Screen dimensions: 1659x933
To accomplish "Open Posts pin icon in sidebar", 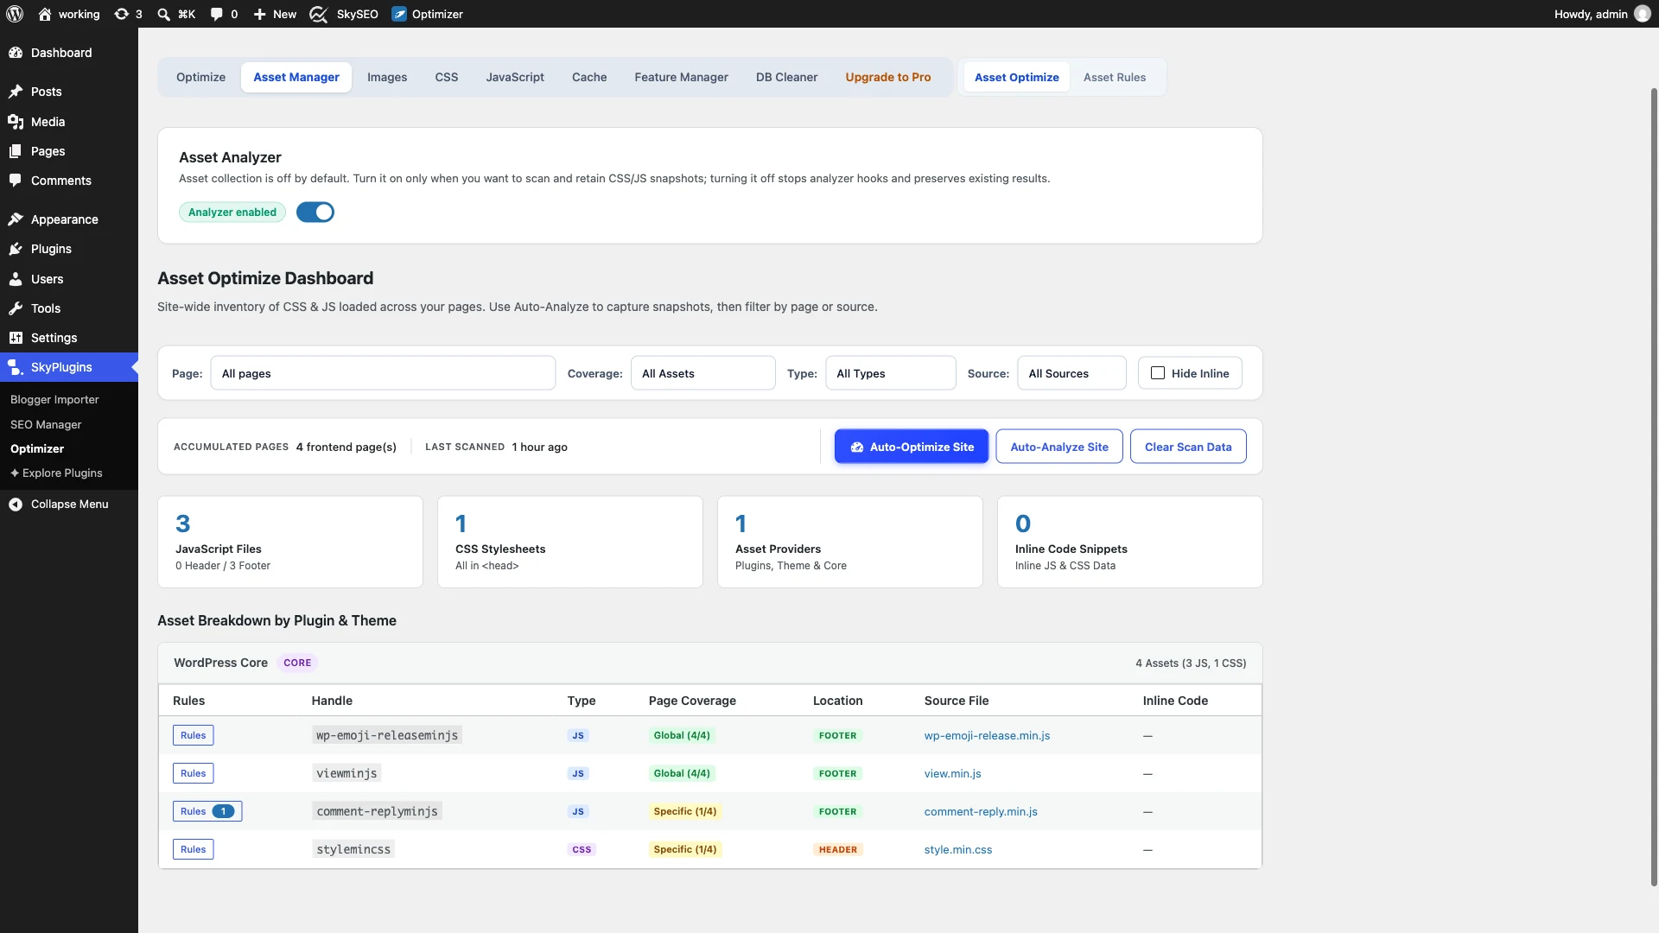I will pyautogui.click(x=16, y=92).
